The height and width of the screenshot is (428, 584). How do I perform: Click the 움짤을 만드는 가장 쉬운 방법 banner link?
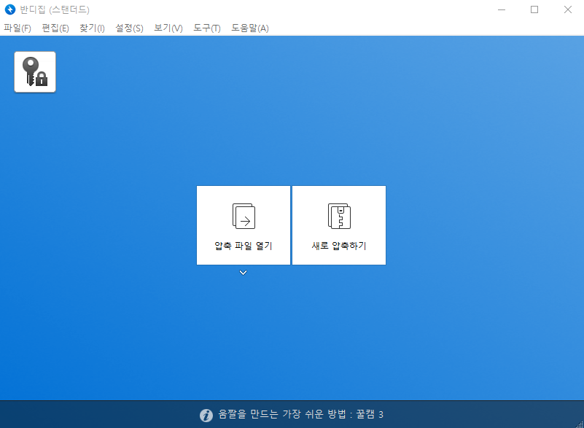click(x=300, y=414)
